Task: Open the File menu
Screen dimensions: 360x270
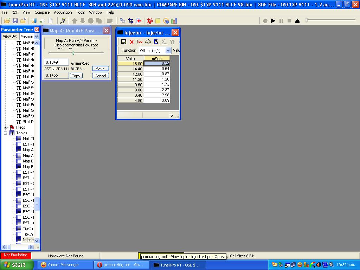Action: 5,12
